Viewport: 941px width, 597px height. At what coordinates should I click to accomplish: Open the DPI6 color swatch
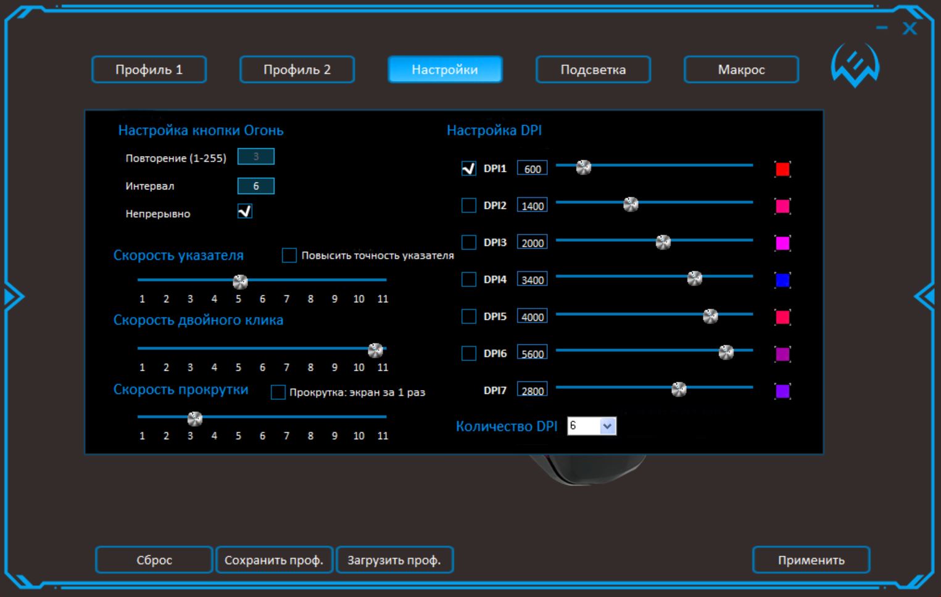[x=782, y=354]
